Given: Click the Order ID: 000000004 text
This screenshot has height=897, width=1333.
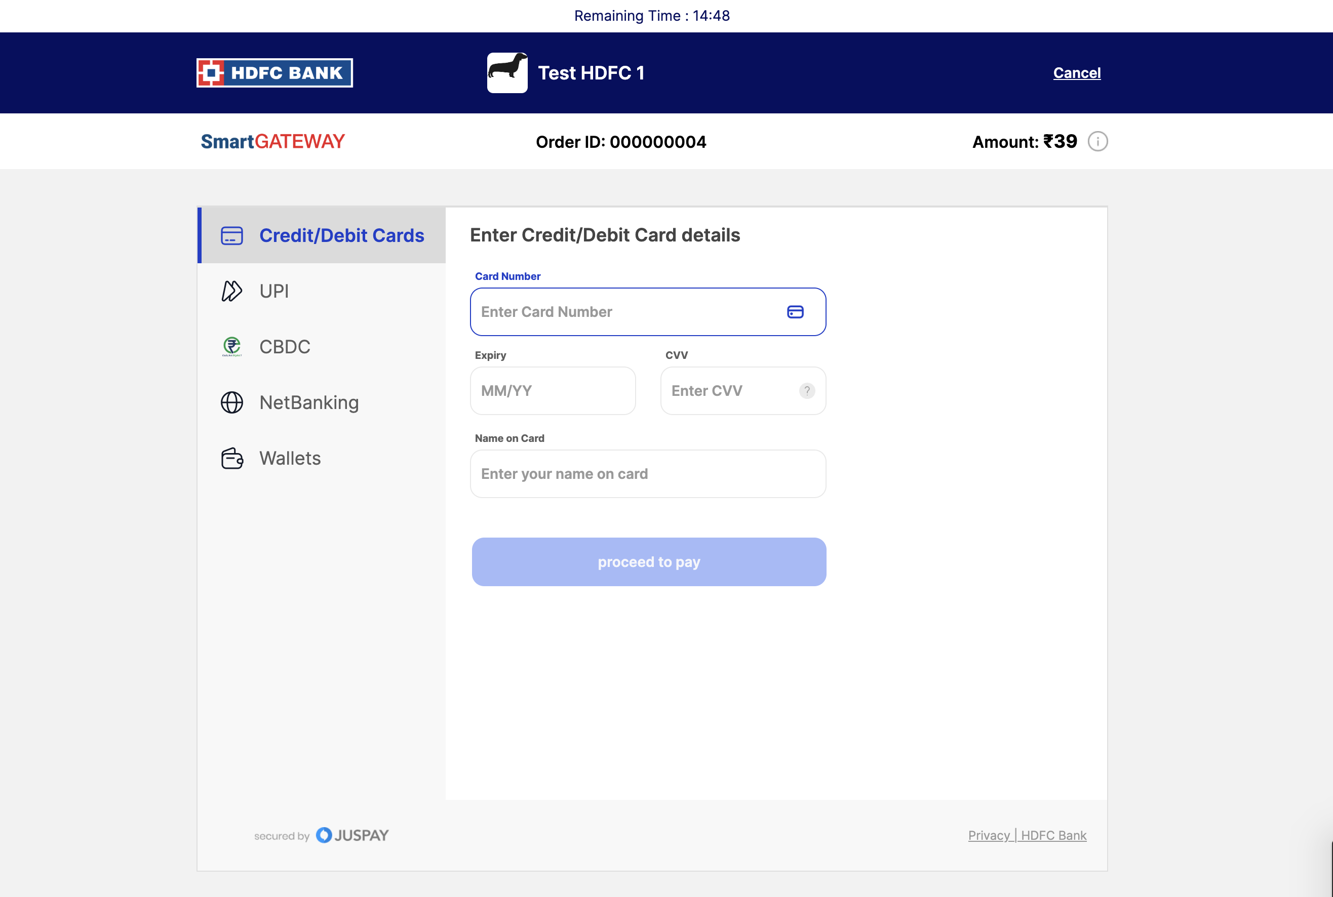Looking at the screenshot, I should coord(621,142).
